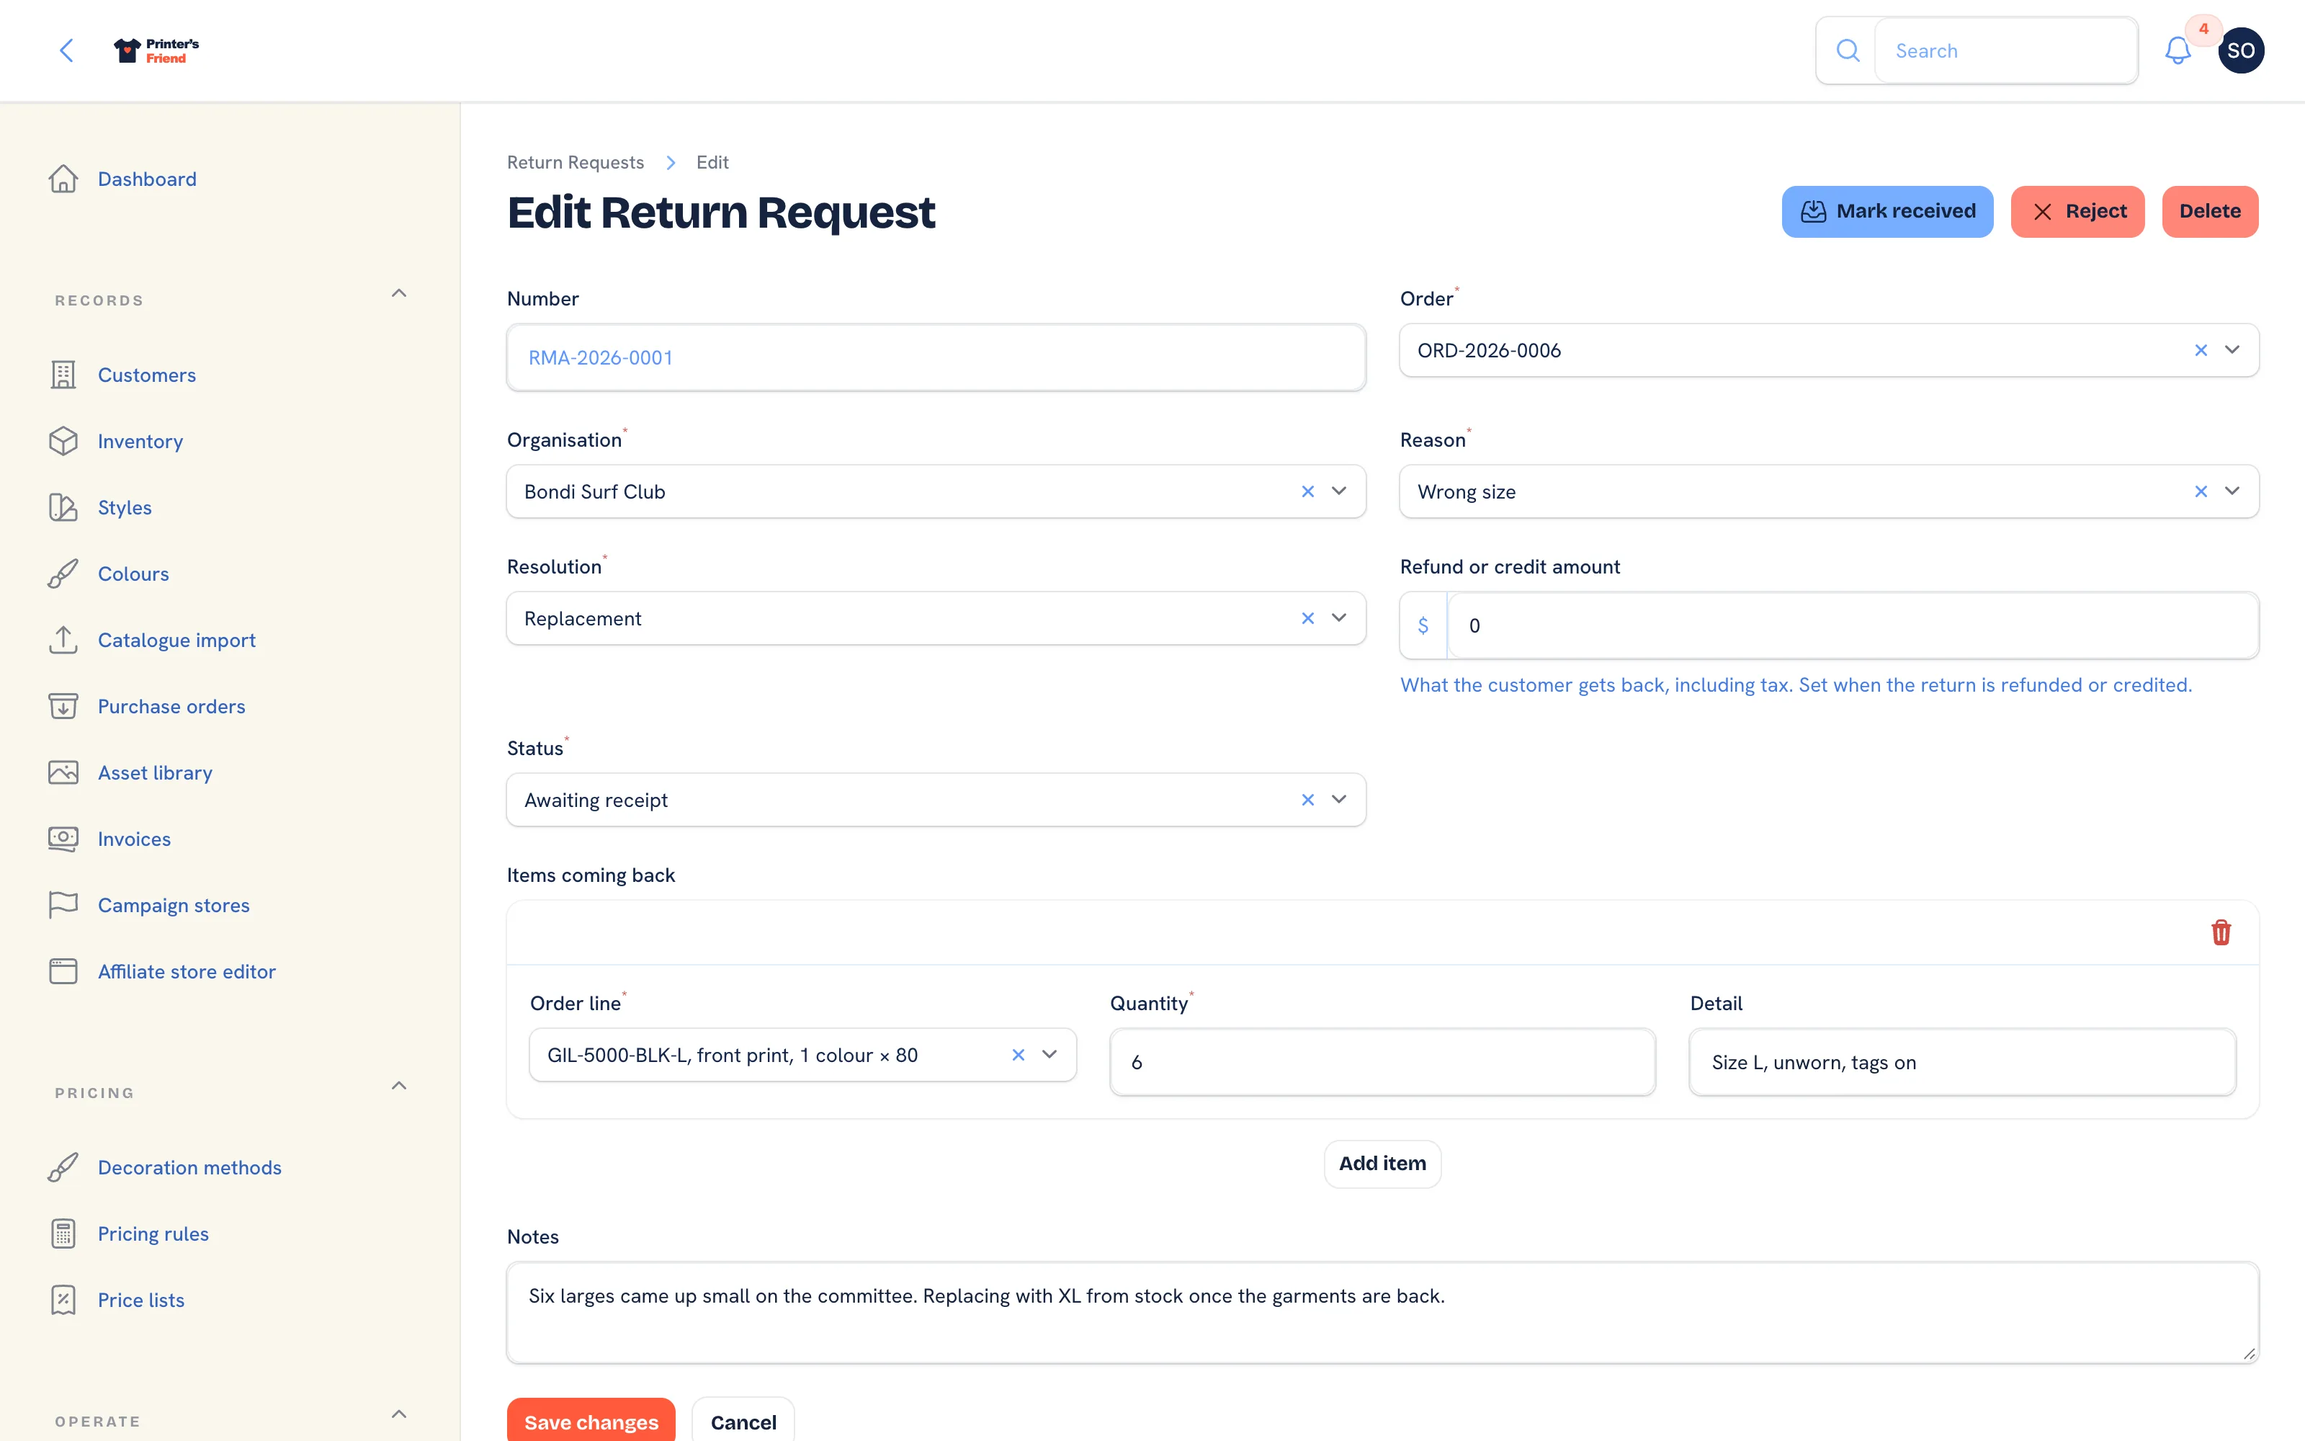Follow the Return Requests breadcrumb link
This screenshot has height=1441, width=2305.
(x=576, y=163)
